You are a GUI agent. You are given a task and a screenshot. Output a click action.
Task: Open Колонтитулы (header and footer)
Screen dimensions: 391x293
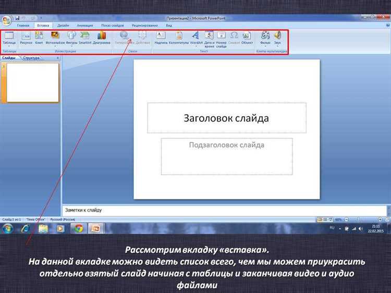179,38
